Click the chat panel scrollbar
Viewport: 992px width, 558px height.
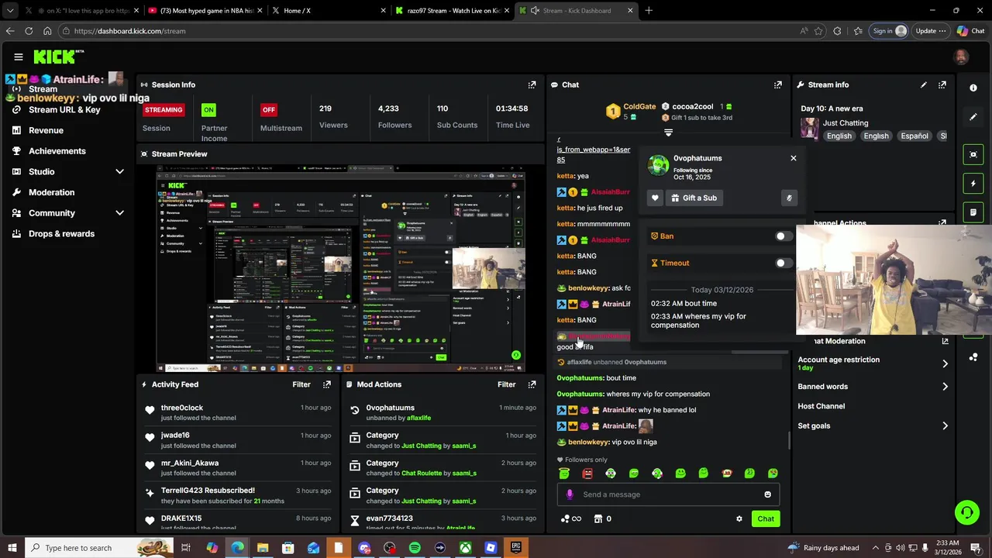[789, 439]
